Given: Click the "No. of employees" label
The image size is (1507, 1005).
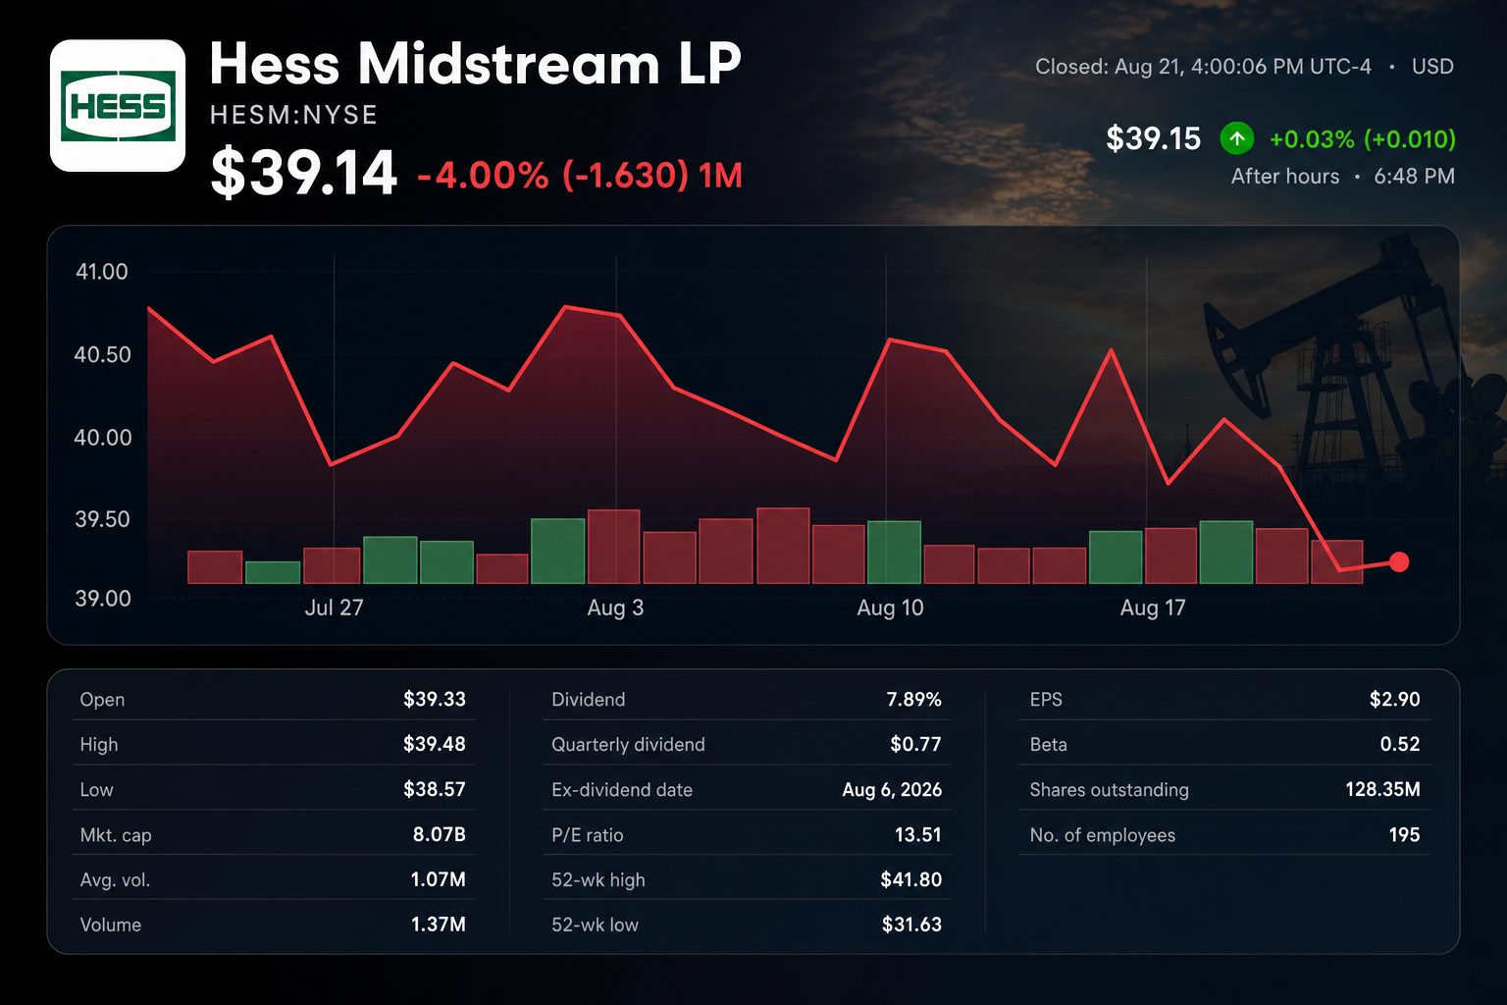Looking at the screenshot, I should pyautogui.click(x=1102, y=835).
